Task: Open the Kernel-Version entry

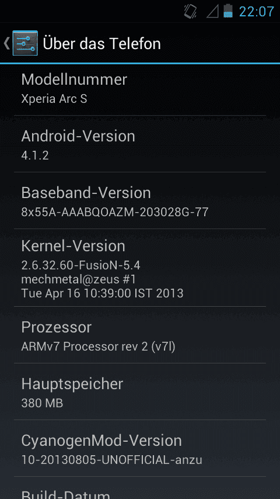Action: pyautogui.click(x=140, y=268)
